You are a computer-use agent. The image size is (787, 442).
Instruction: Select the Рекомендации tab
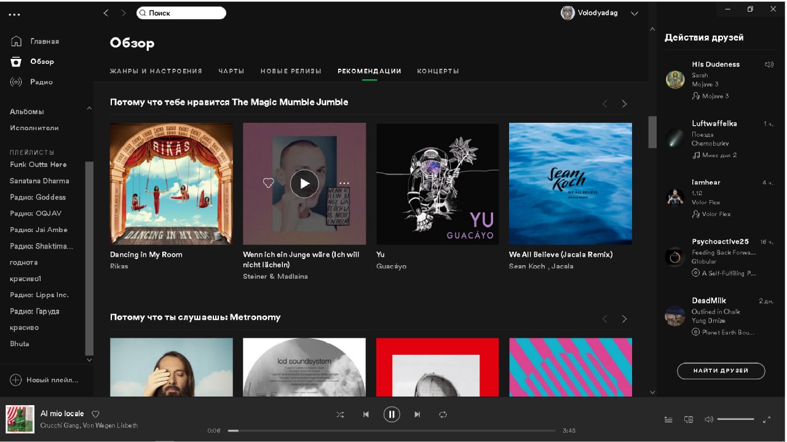click(370, 71)
